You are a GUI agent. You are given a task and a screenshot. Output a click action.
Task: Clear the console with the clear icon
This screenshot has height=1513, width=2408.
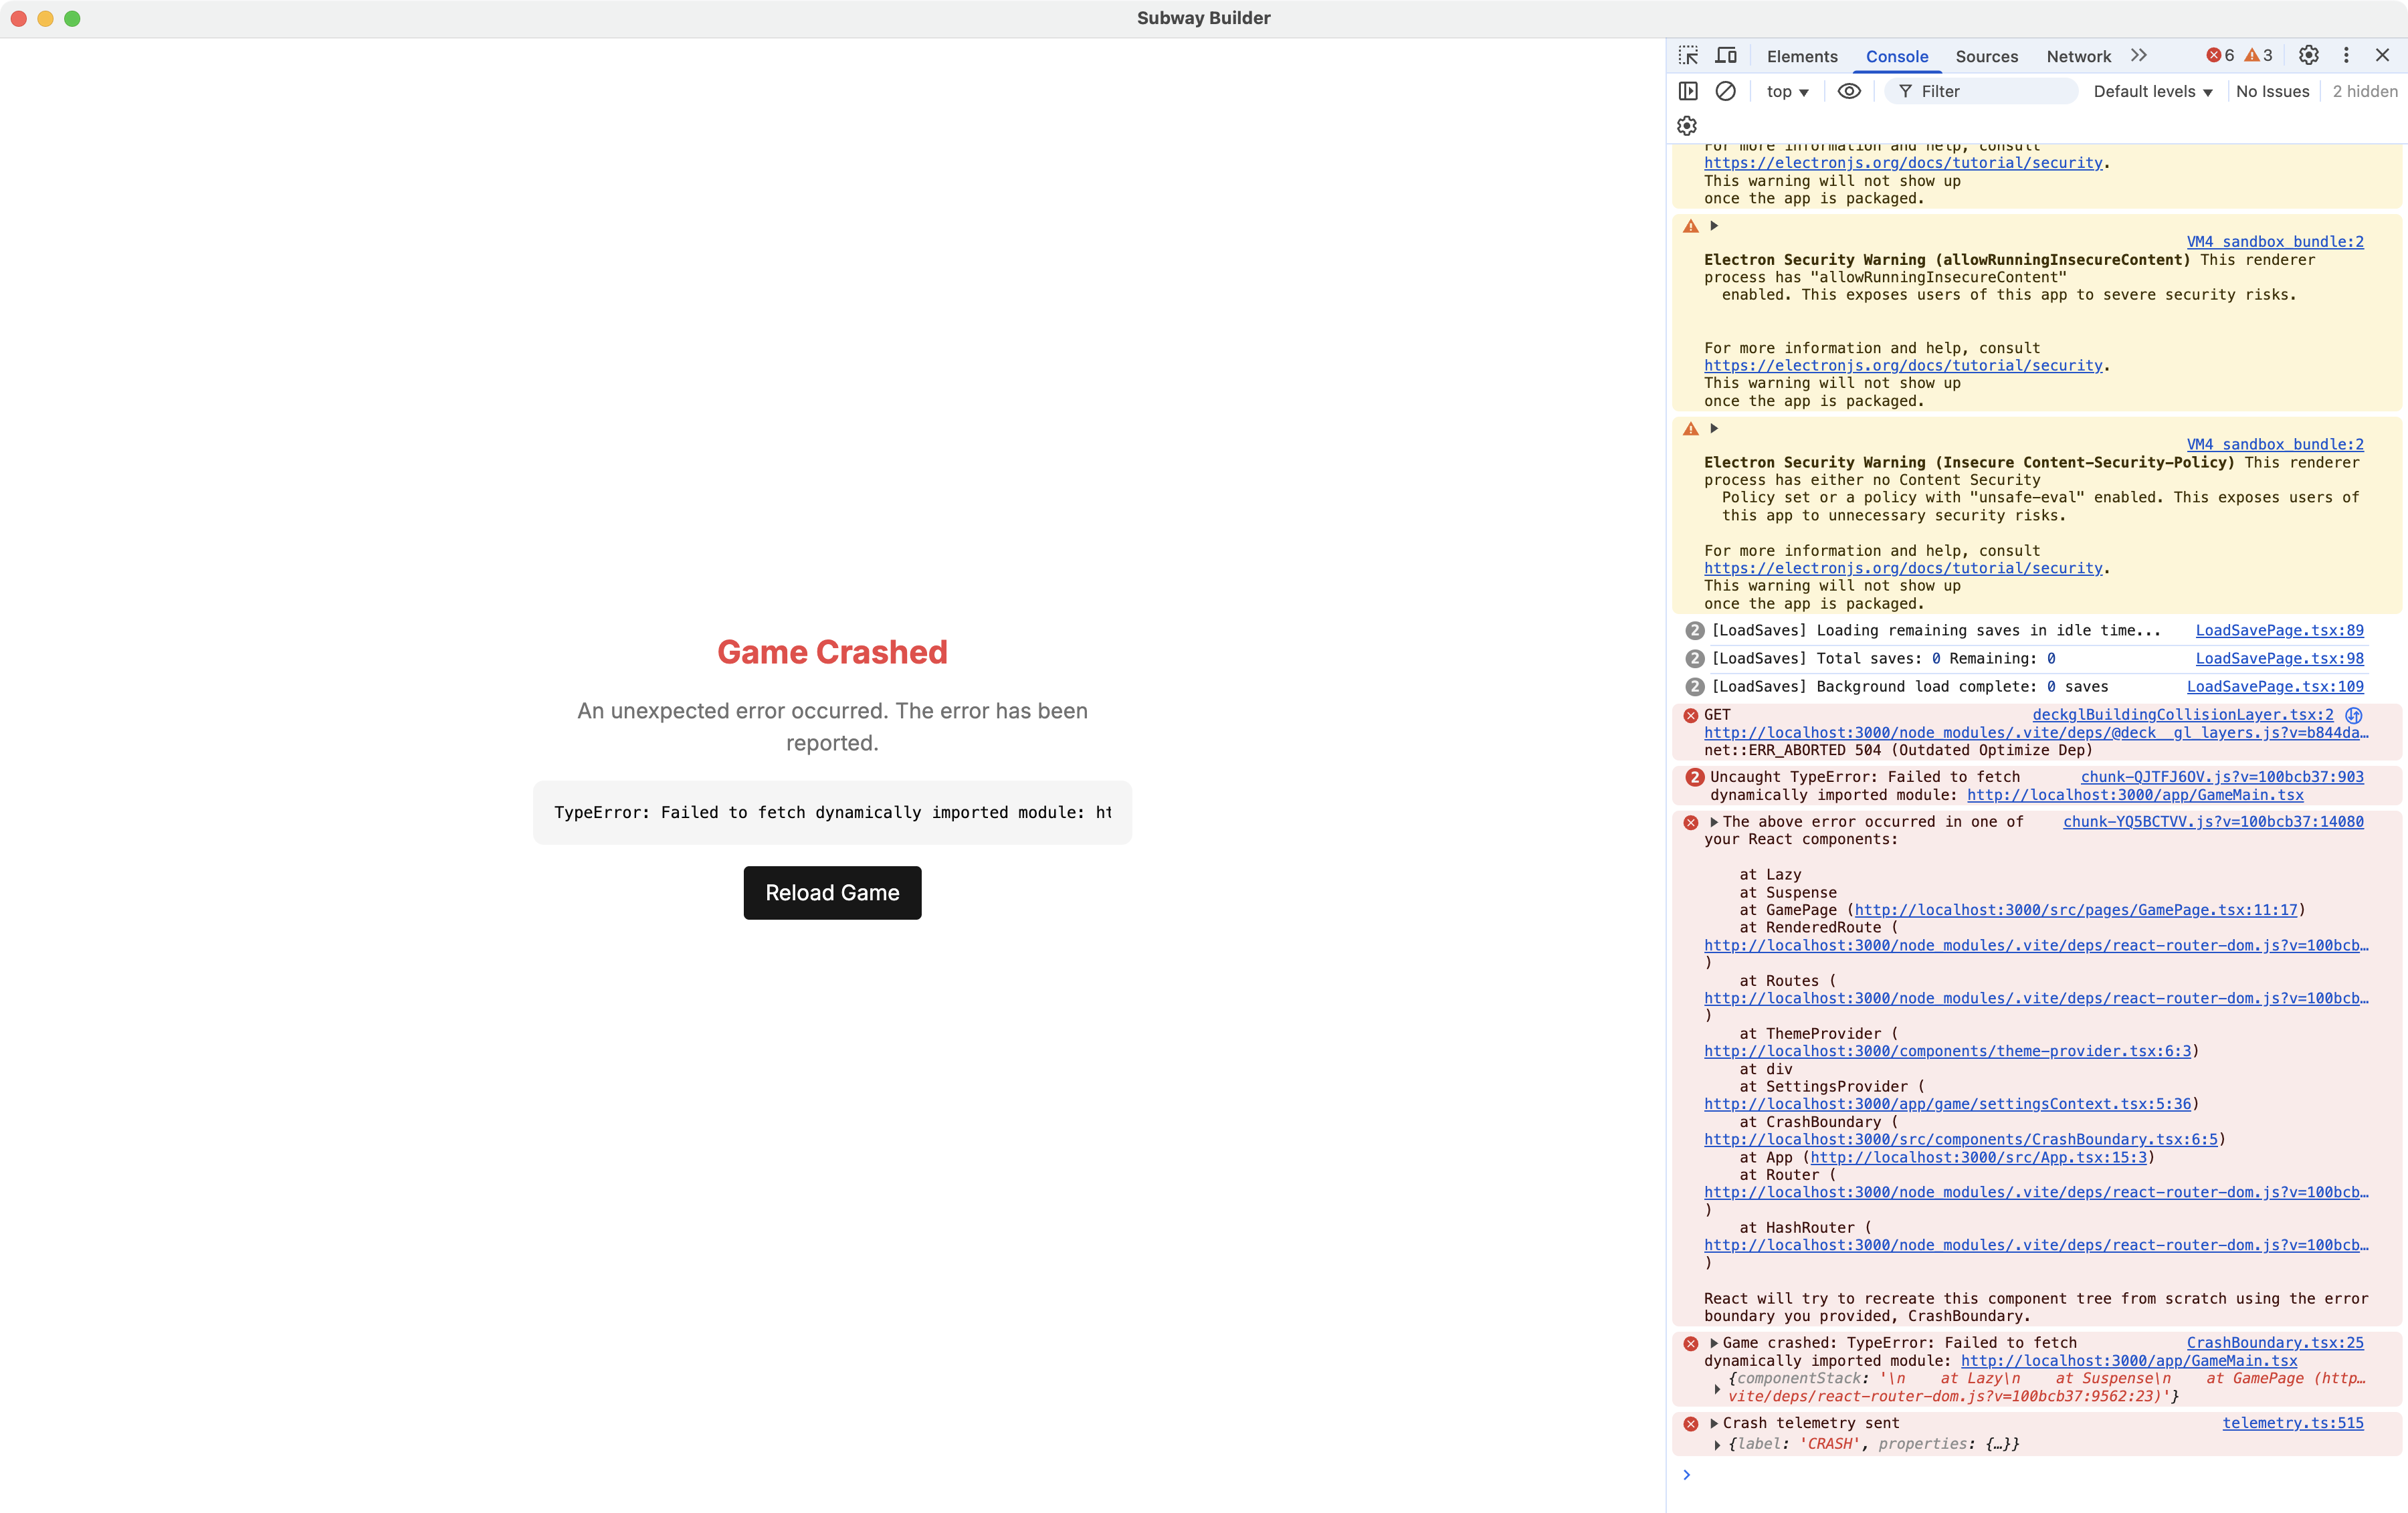[1727, 91]
